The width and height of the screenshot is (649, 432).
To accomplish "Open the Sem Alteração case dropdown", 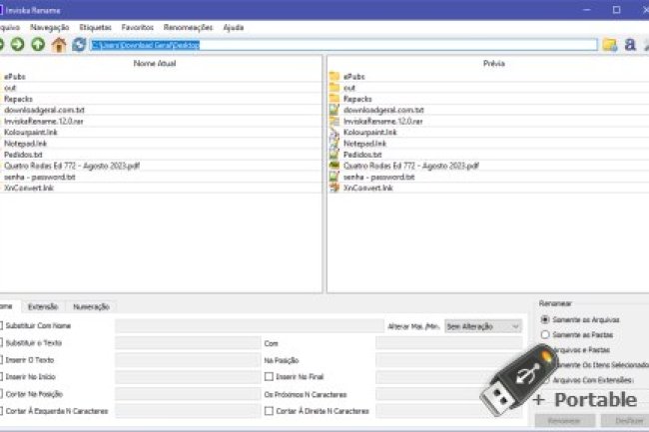I will (x=483, y=326).
